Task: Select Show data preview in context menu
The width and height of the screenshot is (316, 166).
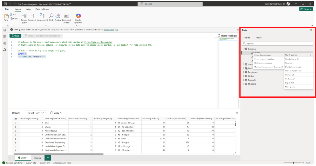Action: [262, 55]
